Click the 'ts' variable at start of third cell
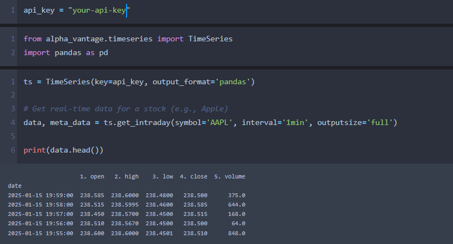The width and height of the screenshot is (453, 244). pyautogui.click(x=28, y=82)
